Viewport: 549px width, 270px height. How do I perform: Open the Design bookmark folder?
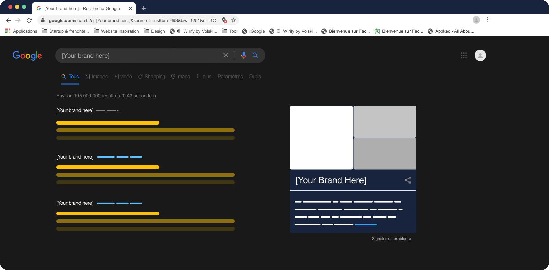coord(154,31)
